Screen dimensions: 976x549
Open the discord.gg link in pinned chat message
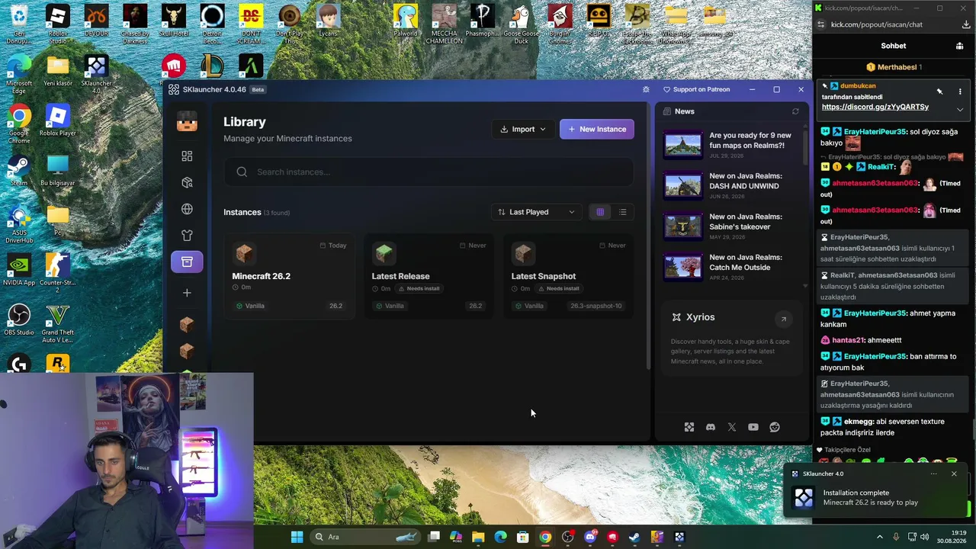click(x=875, y=108)
